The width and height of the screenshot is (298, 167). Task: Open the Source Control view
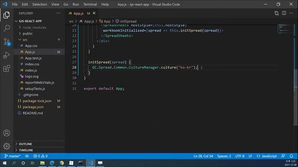tap(7, 42)
